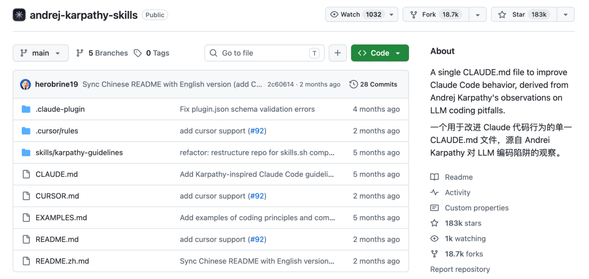Click the .claude-plugin folder icon
This screenshot has height=279, width=589.
(x=26, y=109)
